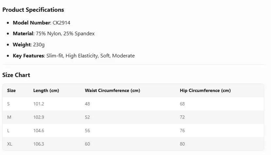
Task: Click the Length (cm) column header
Action: tap(46, 90)
